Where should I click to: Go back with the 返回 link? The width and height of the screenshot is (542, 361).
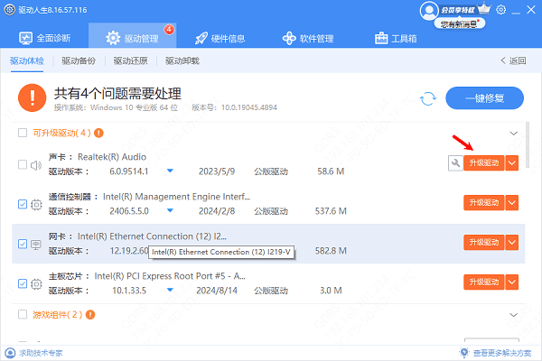[x=513, y=60]
